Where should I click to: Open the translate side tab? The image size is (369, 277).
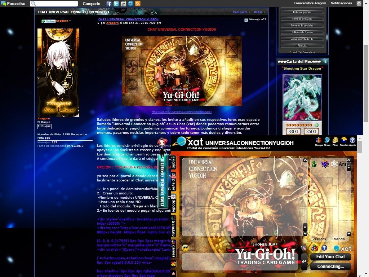174,226
